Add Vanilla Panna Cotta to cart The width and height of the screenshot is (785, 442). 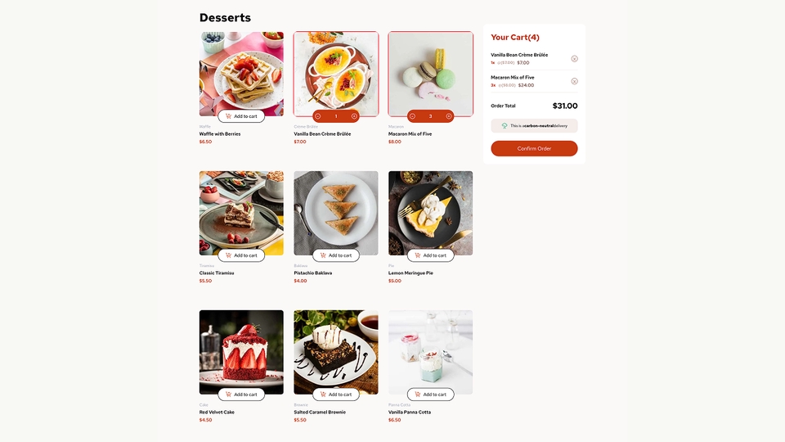431,395
